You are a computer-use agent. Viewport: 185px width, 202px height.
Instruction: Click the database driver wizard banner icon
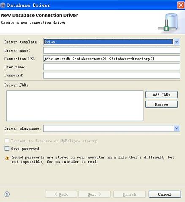[168, 22]
